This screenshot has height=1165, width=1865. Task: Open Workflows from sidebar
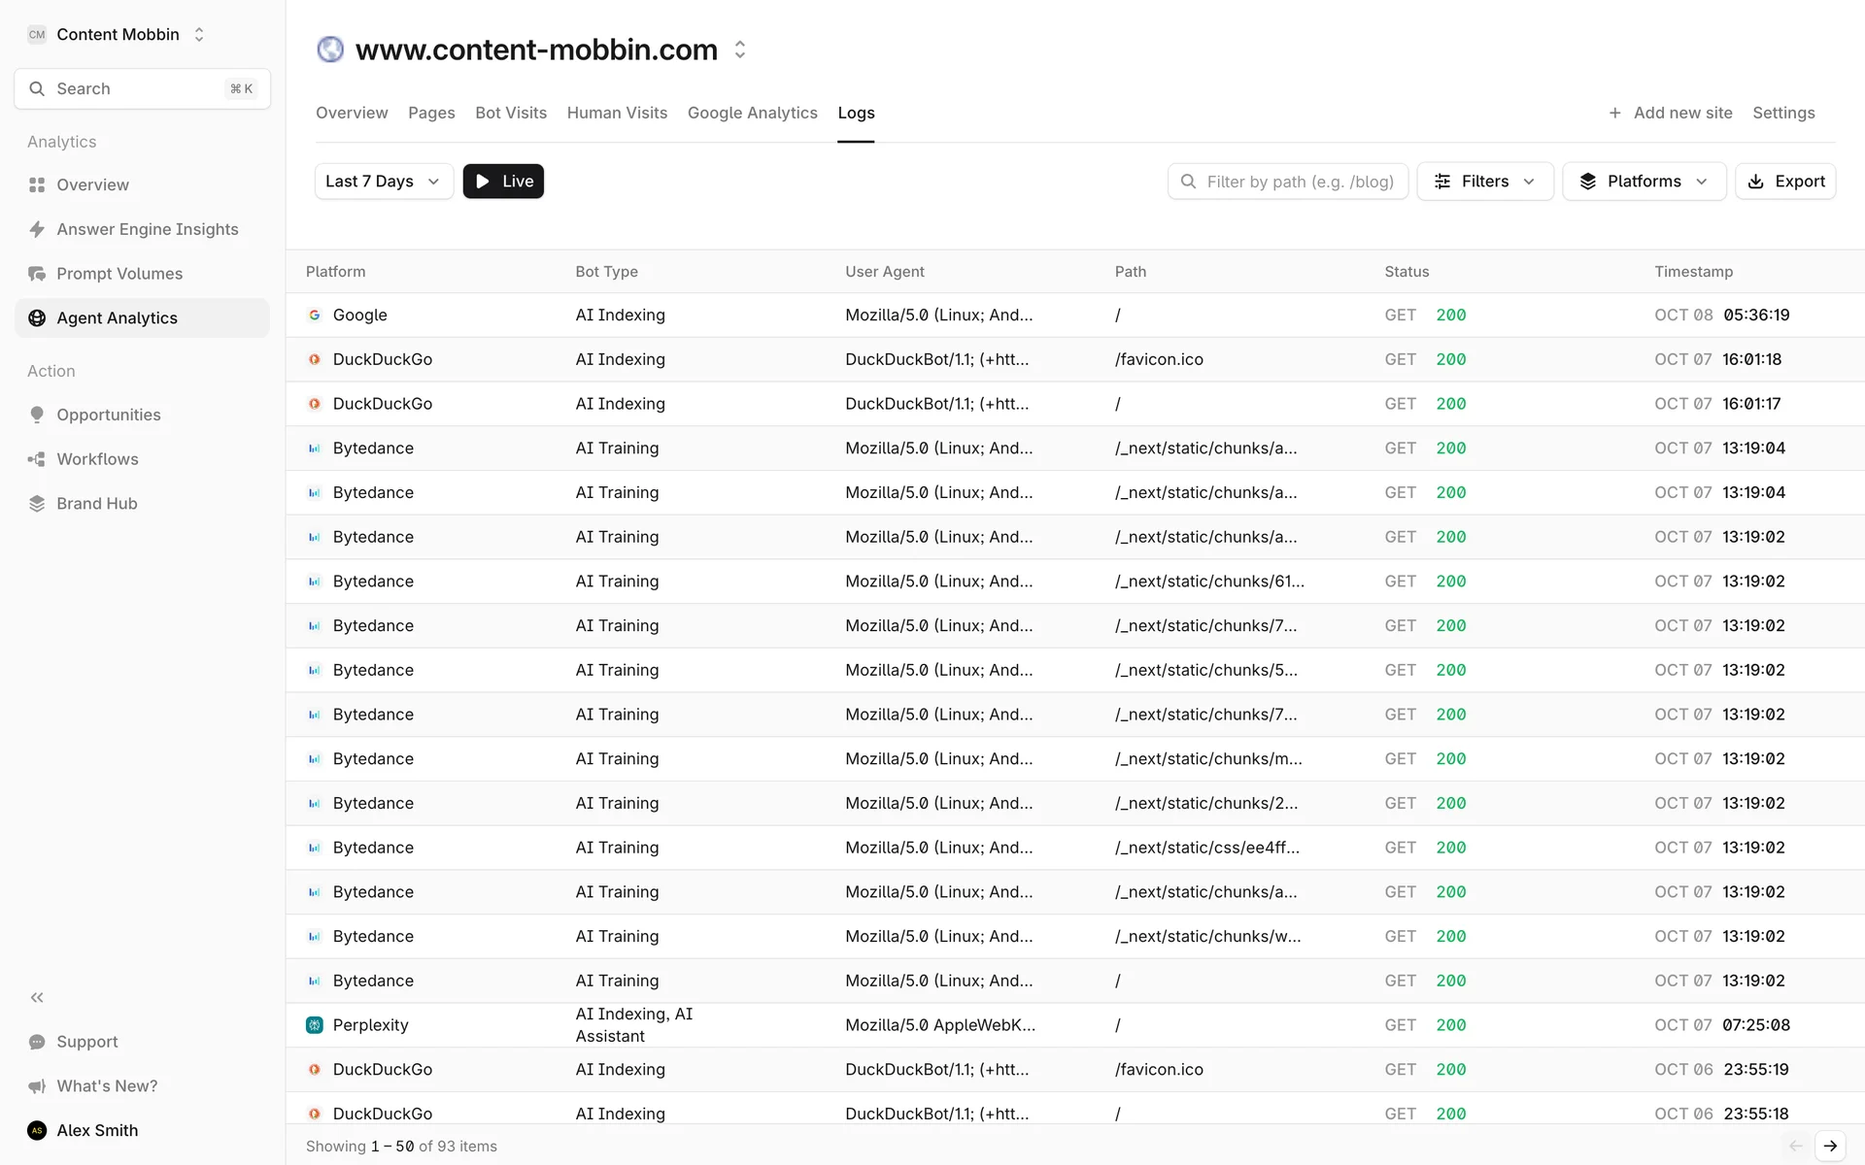(97, 459)
